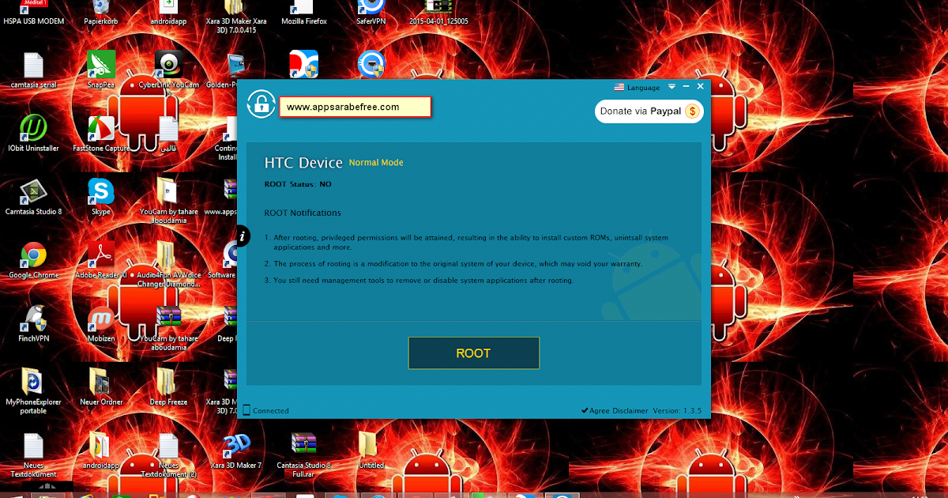Select the CyberLink YouCam desktop shortcut
The image size is (948, 498).
pos(169,73)
